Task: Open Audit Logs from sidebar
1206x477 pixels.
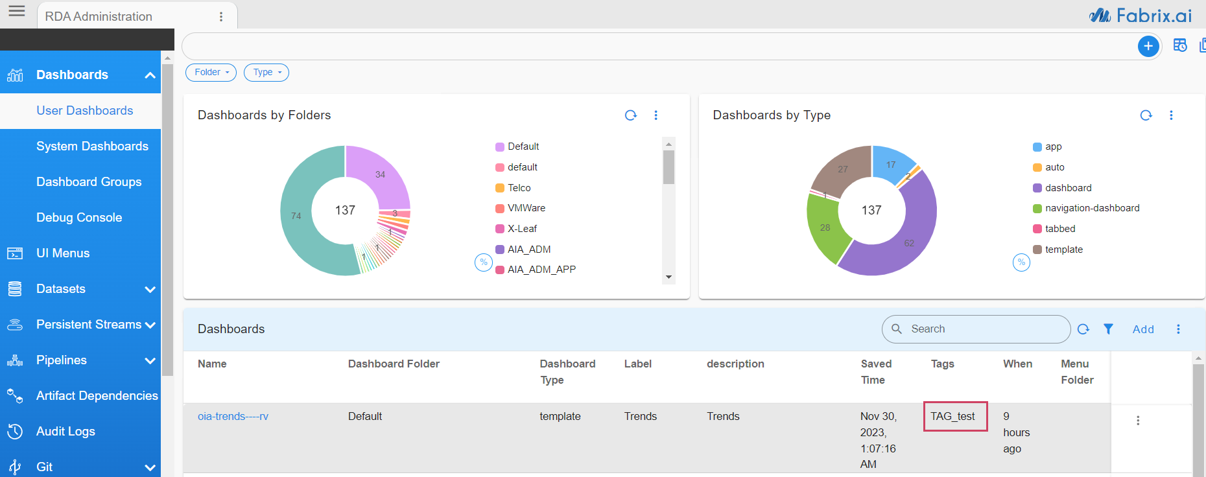Action: (65, 432)
